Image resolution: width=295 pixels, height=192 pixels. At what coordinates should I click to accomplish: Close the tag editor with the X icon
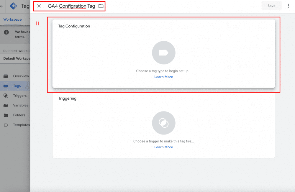(39, 6)
